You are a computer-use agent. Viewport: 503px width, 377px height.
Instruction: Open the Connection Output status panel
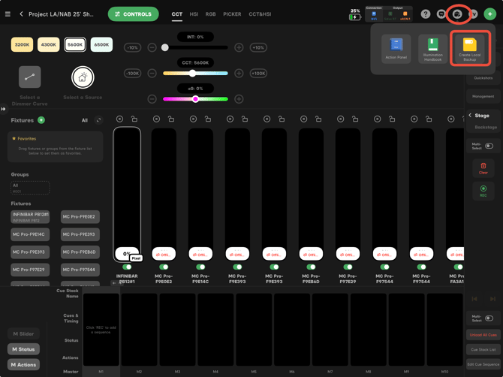point(389,14)
